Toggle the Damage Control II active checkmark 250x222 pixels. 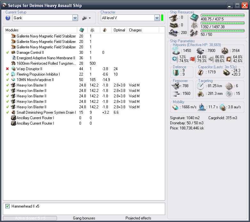click(7, 52)
